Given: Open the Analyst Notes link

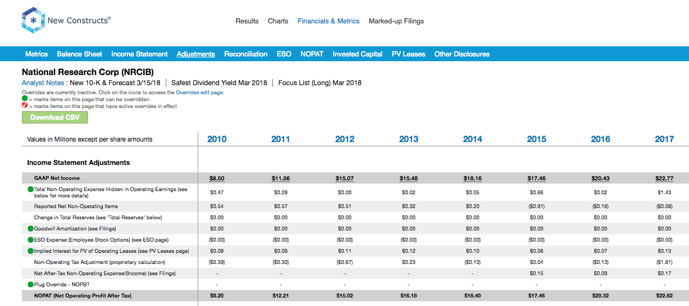Looking at the screenshot, I should [x=44, y=82].
